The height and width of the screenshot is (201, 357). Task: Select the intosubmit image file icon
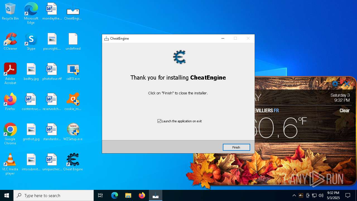coord(31,162)
